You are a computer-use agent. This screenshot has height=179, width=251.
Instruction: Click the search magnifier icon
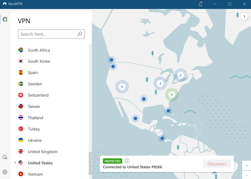point(80,34)
